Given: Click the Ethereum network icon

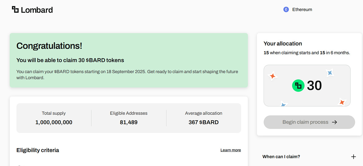Looking at the screenshot, I should [x=286, y=9].
